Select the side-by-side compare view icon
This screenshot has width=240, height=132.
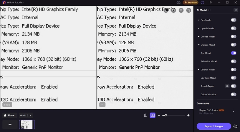tap(153, 115)
